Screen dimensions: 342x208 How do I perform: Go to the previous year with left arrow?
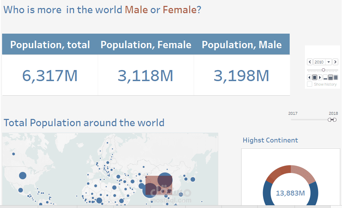click(310, 62)
